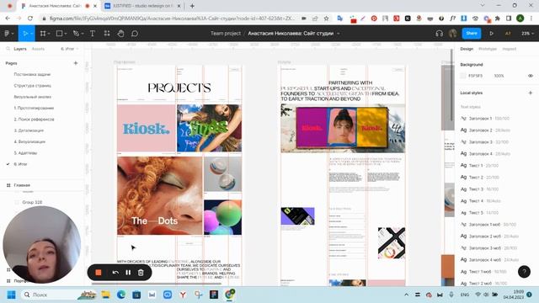Viewport: 539px width, 303px height.
Task: Open the zoom level 23% dropdown
Action: pyautogui.click(x=528, y=34)
